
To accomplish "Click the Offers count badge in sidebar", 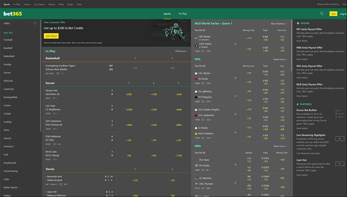I will tap(35, 23).
